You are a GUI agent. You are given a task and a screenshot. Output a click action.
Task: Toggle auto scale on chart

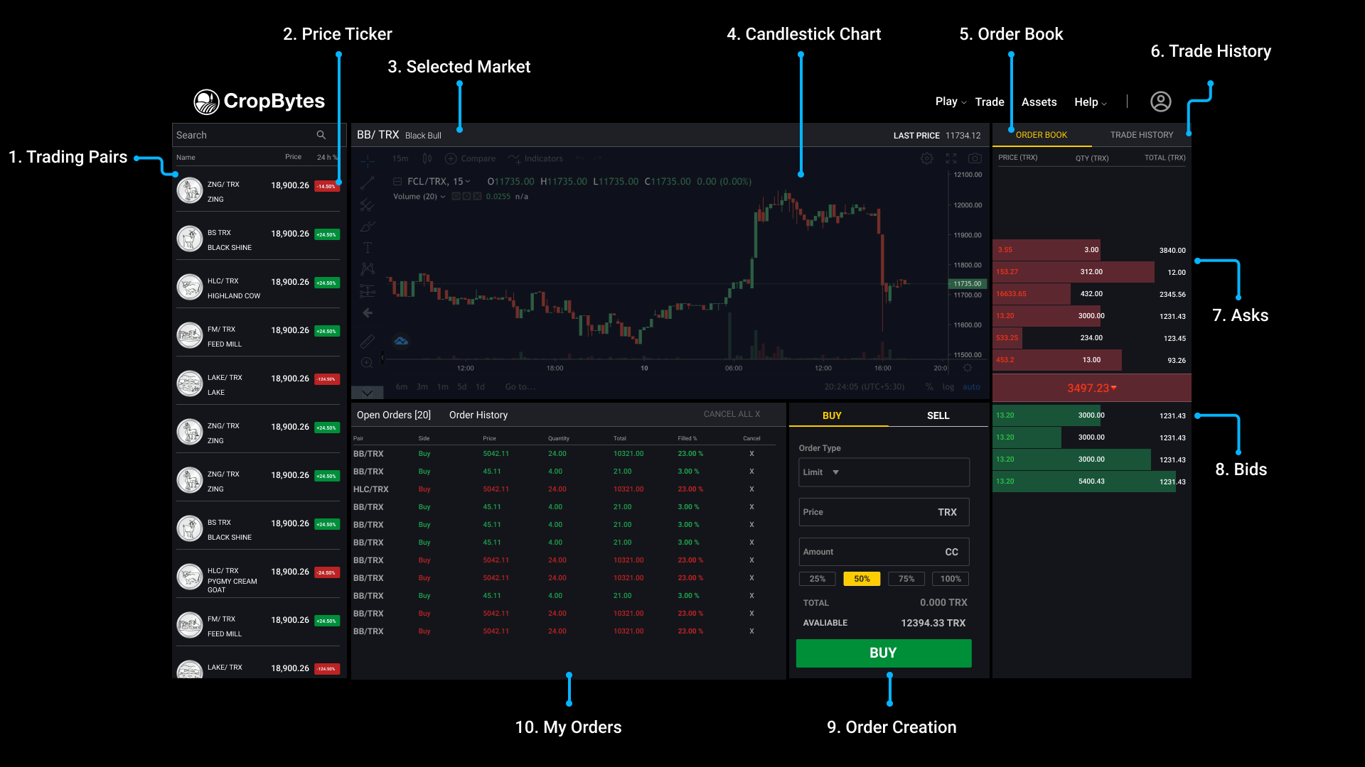point(971,387)
